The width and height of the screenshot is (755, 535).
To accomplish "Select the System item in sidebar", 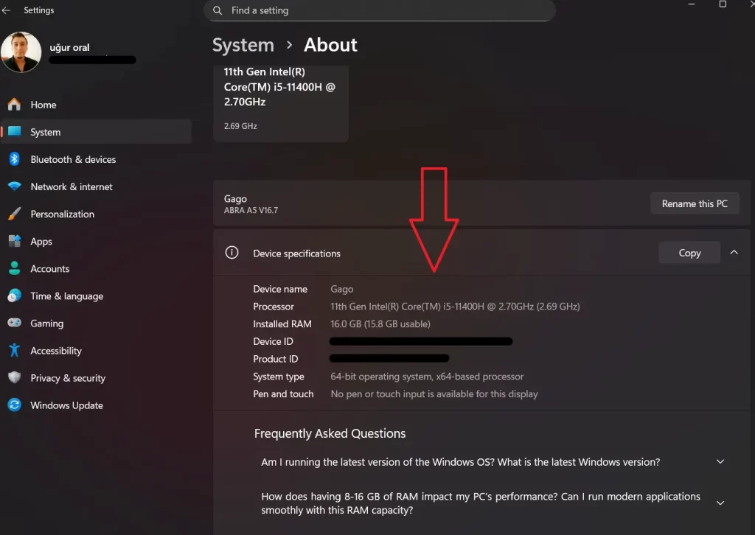I will click(44, 132).
